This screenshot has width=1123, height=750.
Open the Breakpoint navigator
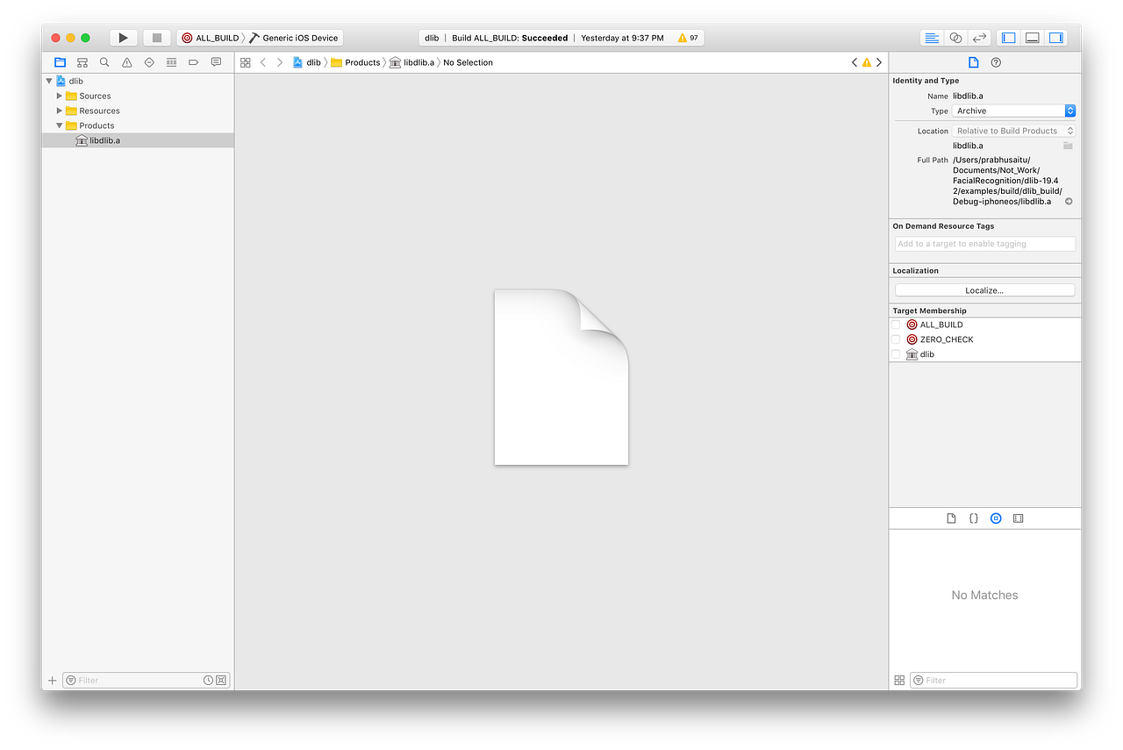193,62
